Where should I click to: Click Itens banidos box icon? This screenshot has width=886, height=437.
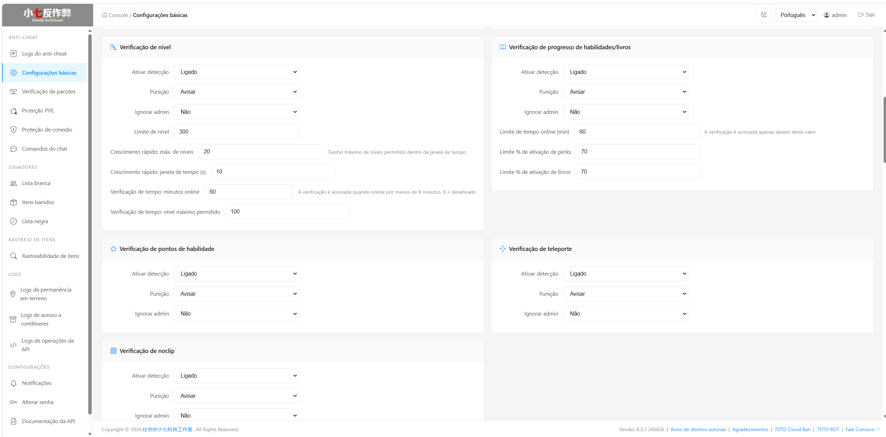coord(14,202)
